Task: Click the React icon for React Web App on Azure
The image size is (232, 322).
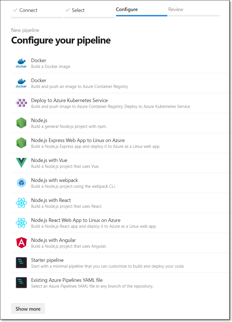Action: (x=21, y=223)
